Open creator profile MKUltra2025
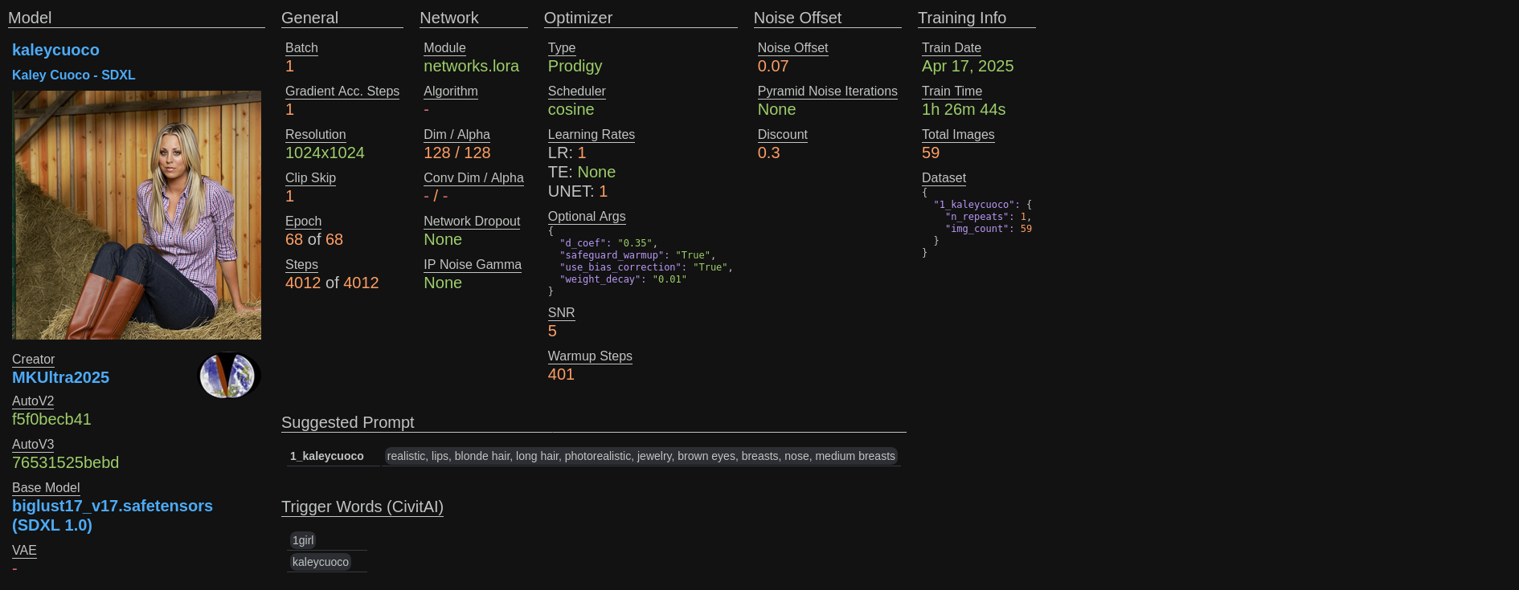The height and width of the screenshot is (590, 1519). [60, 377]
